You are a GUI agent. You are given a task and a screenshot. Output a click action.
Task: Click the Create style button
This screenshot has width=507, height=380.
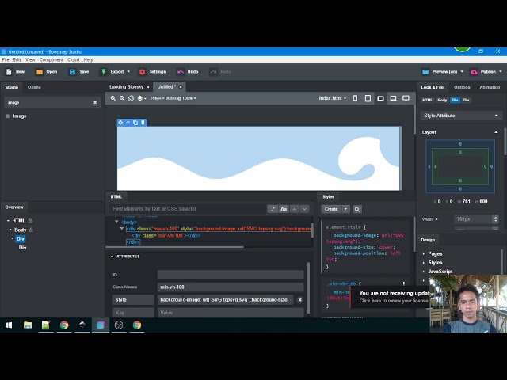331,209
